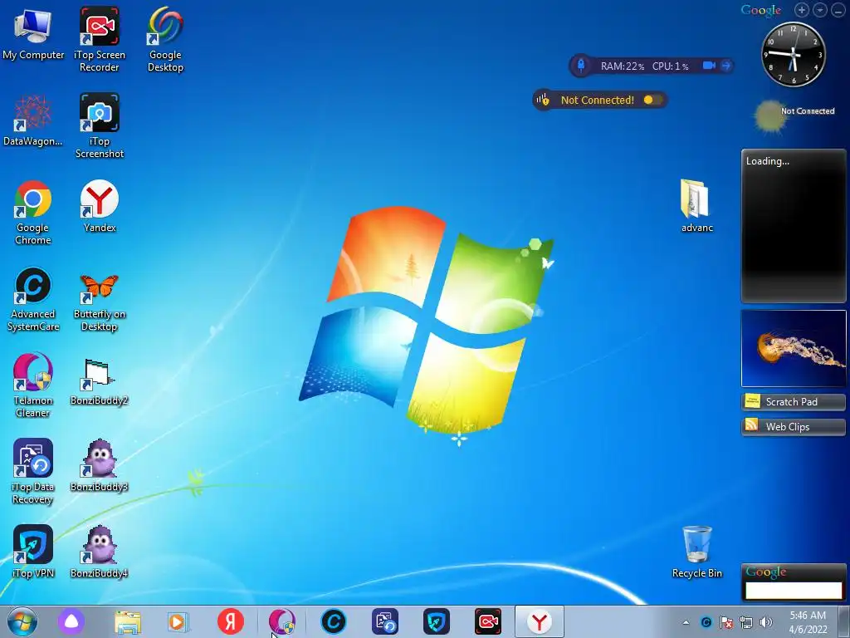Open Telamon Cleaner desktop shortcut
The width and height of the screenshot is (850, 638).
click(x=32, y=385)
